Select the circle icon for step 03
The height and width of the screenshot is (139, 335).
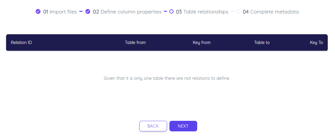tap(171, 11)
